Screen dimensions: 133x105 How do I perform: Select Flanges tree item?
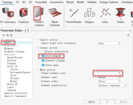[11, 63]
